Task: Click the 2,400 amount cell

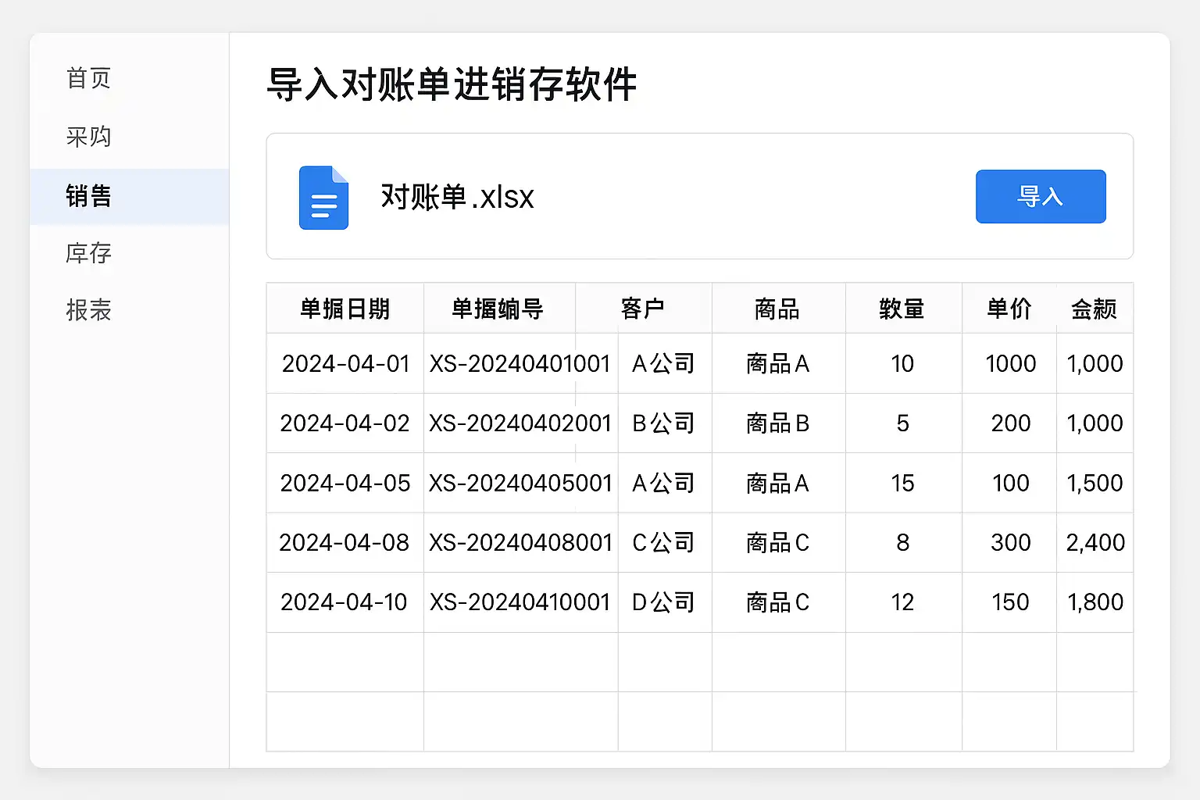Action: [1095, 542]
